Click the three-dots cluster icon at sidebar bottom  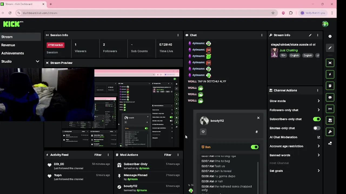330,143
